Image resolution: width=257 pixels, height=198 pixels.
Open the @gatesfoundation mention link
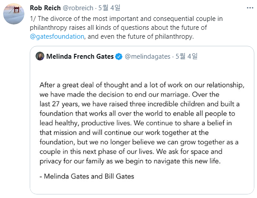pos(57,36)
